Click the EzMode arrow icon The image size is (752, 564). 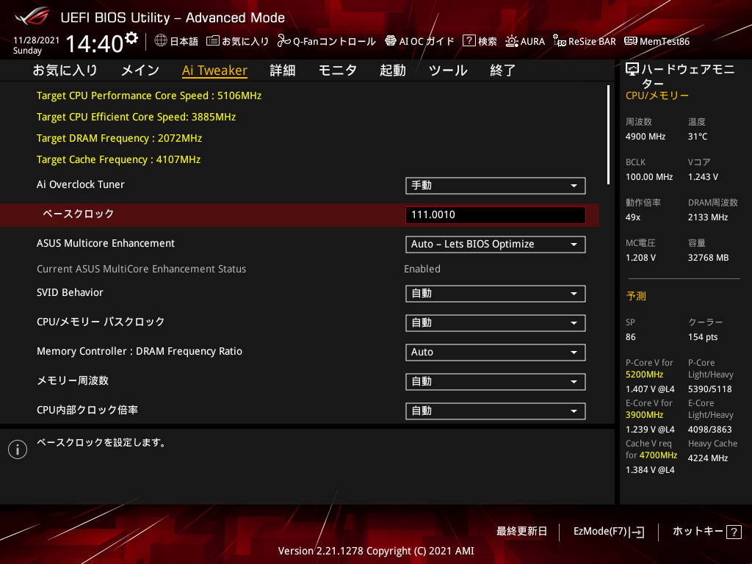(x=637, y=532)
